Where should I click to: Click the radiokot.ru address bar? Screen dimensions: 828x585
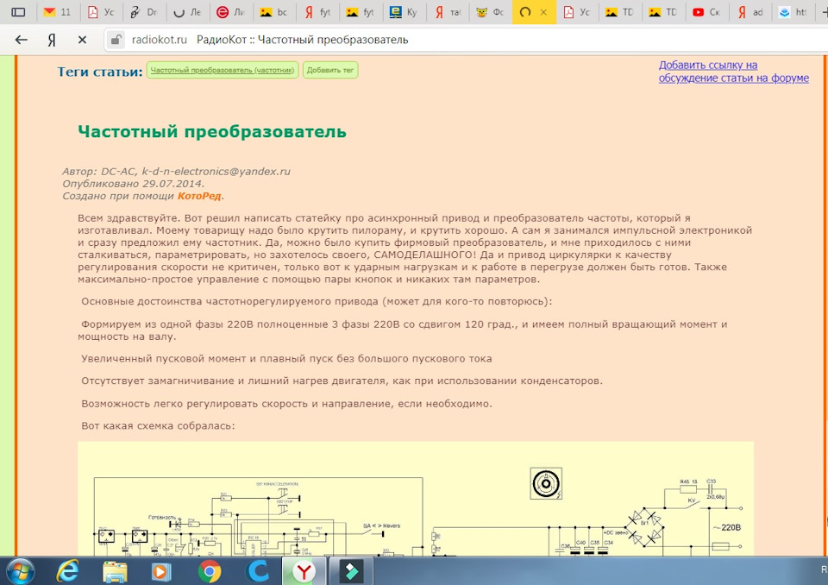click(465, 40)
